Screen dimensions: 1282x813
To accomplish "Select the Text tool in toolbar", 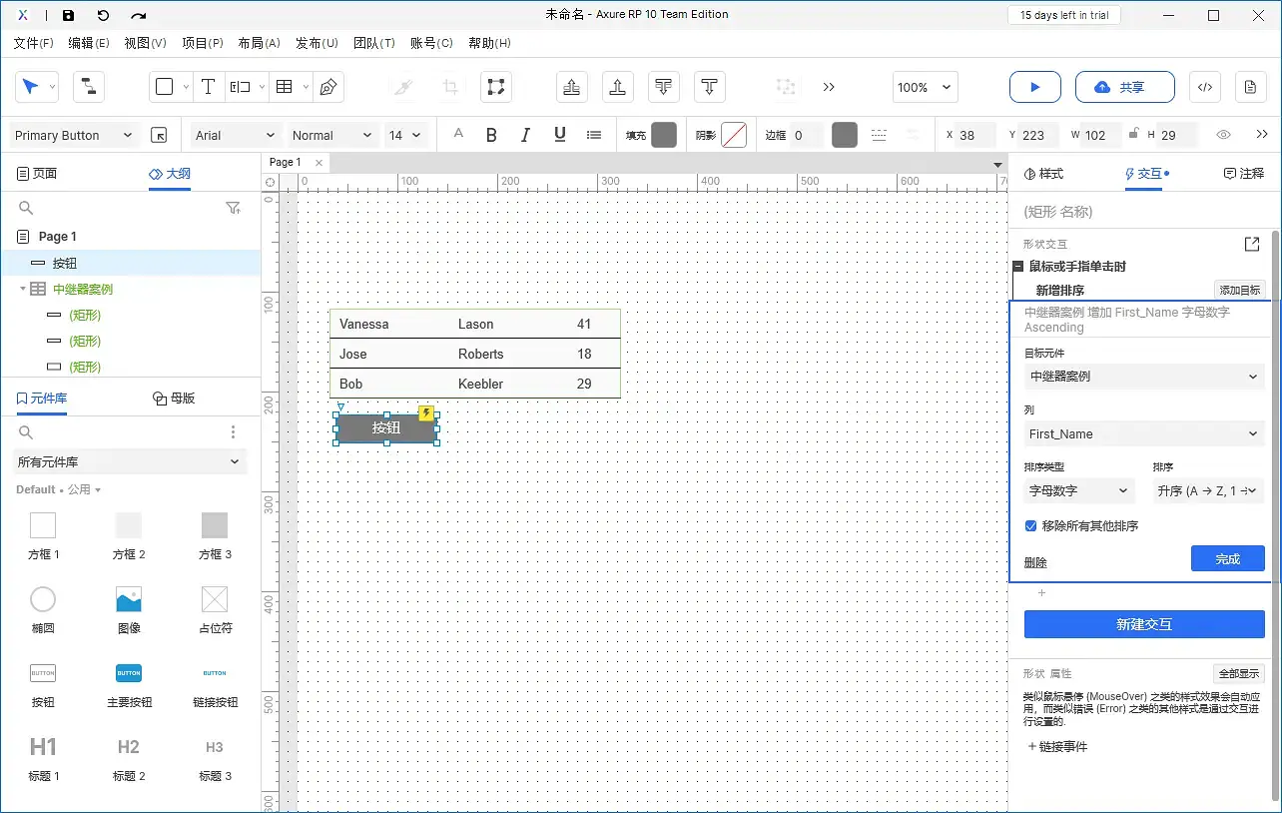I will pyautogui.click(x=208, y=87).
